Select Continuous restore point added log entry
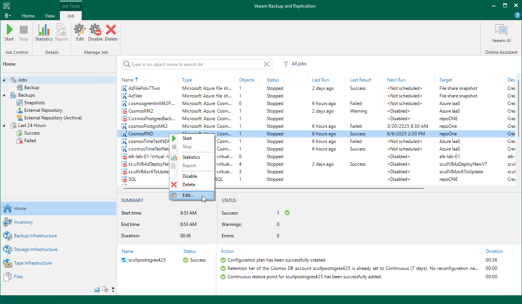 click(305, 277)
